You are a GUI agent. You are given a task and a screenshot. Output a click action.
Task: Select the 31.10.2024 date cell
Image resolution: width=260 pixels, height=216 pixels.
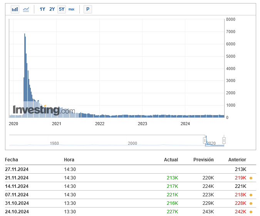(17, 203)
